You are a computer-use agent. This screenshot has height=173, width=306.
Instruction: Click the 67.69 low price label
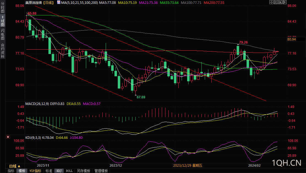[x=141, y=97]
